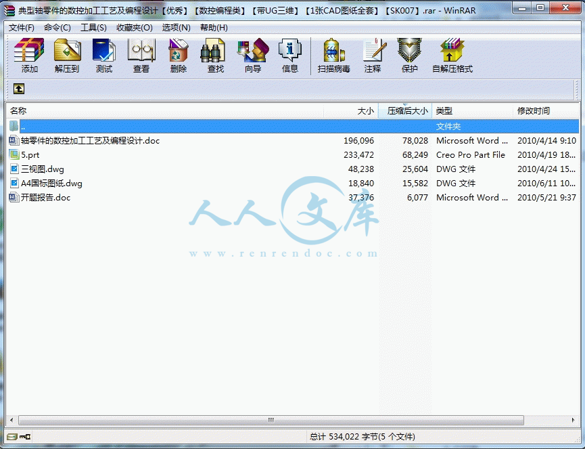
Task: Click size value 233,472
Action: 358,154
